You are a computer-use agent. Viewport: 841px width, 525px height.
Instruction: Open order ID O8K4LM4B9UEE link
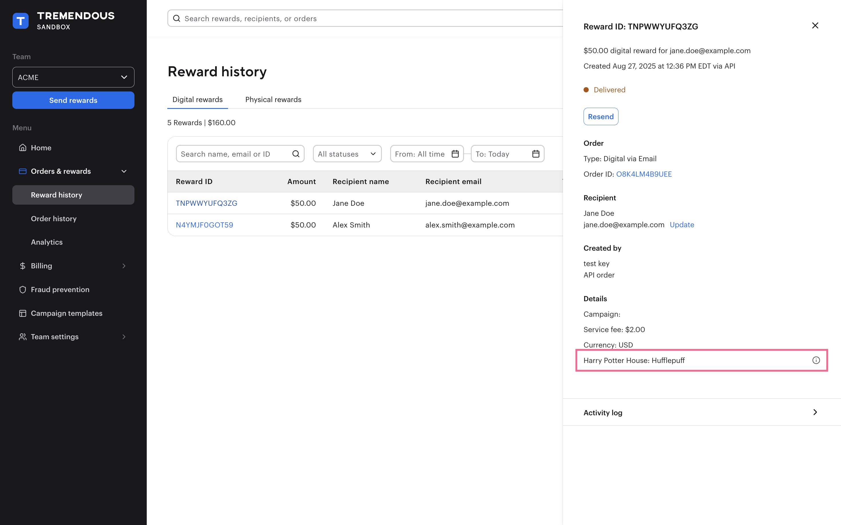644,174
